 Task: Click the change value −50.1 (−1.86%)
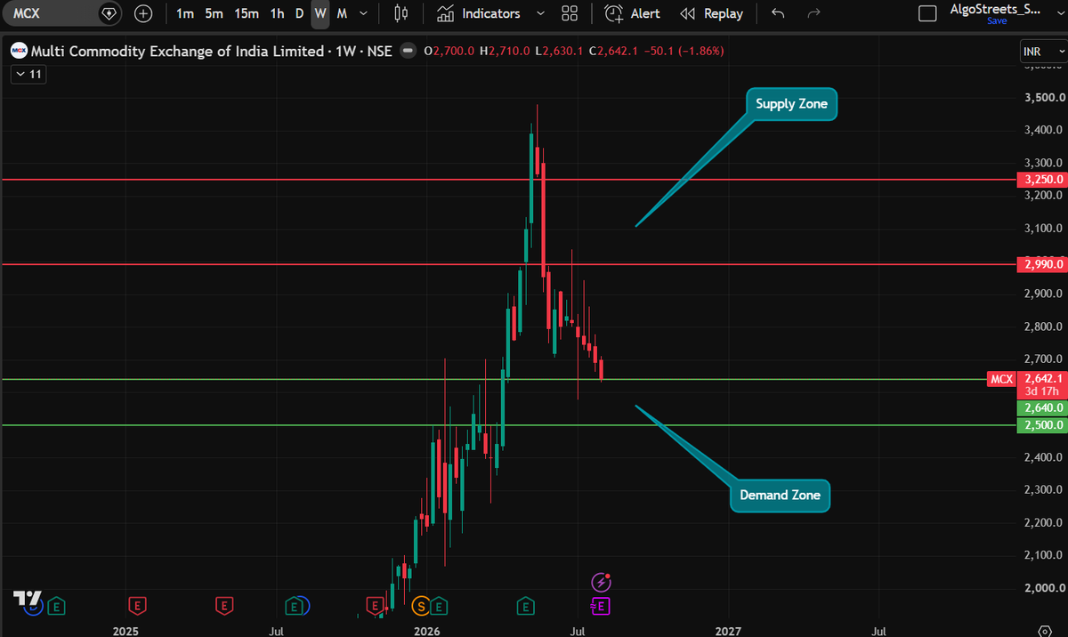pyautogui.click(x=683, y=52)
